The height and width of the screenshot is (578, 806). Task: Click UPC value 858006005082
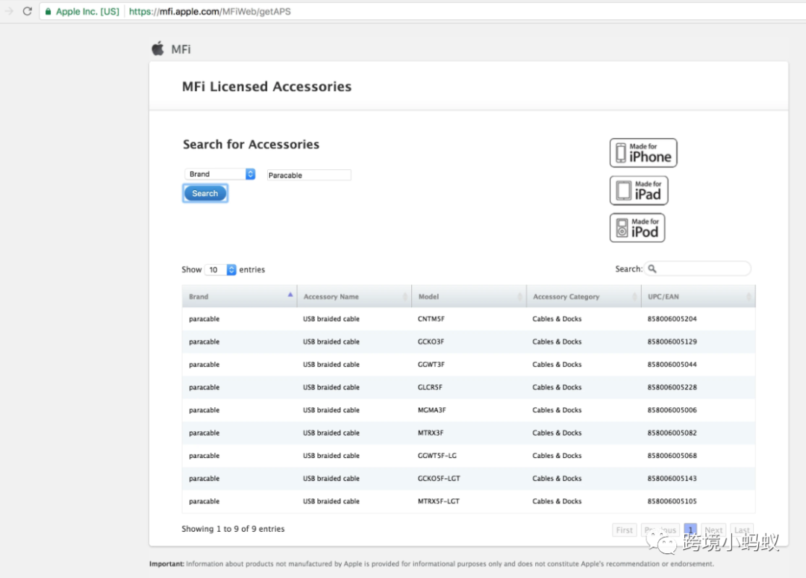pos(672,433)
